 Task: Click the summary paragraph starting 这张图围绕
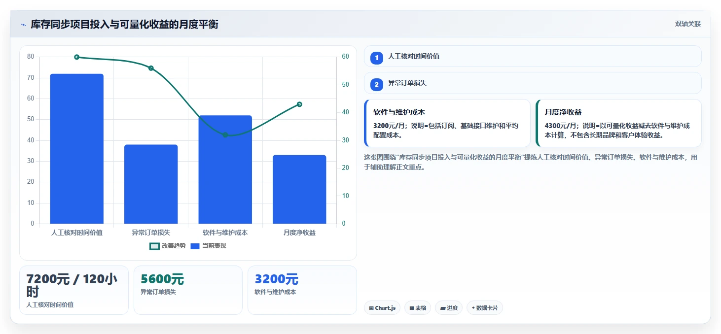(x=531, y=162)
